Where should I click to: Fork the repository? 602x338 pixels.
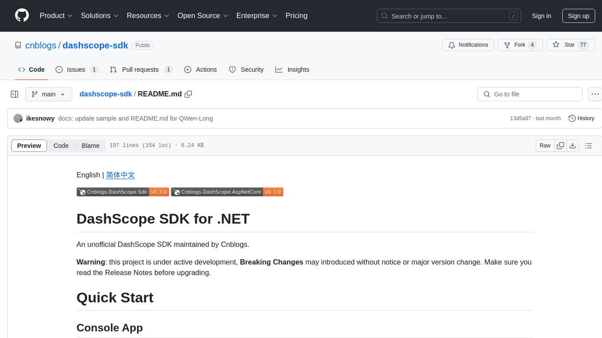click(x=520, y=45)
